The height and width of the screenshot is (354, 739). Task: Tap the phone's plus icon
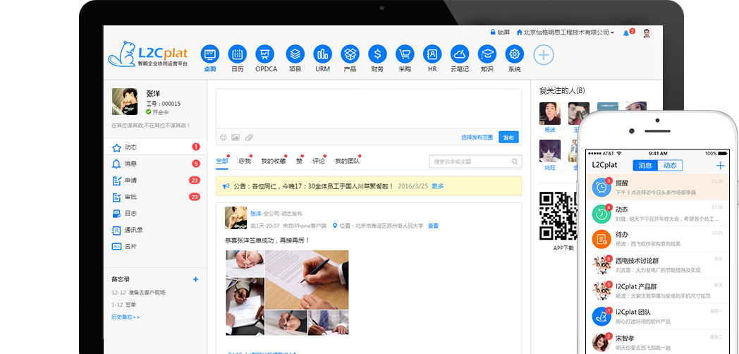720,166
